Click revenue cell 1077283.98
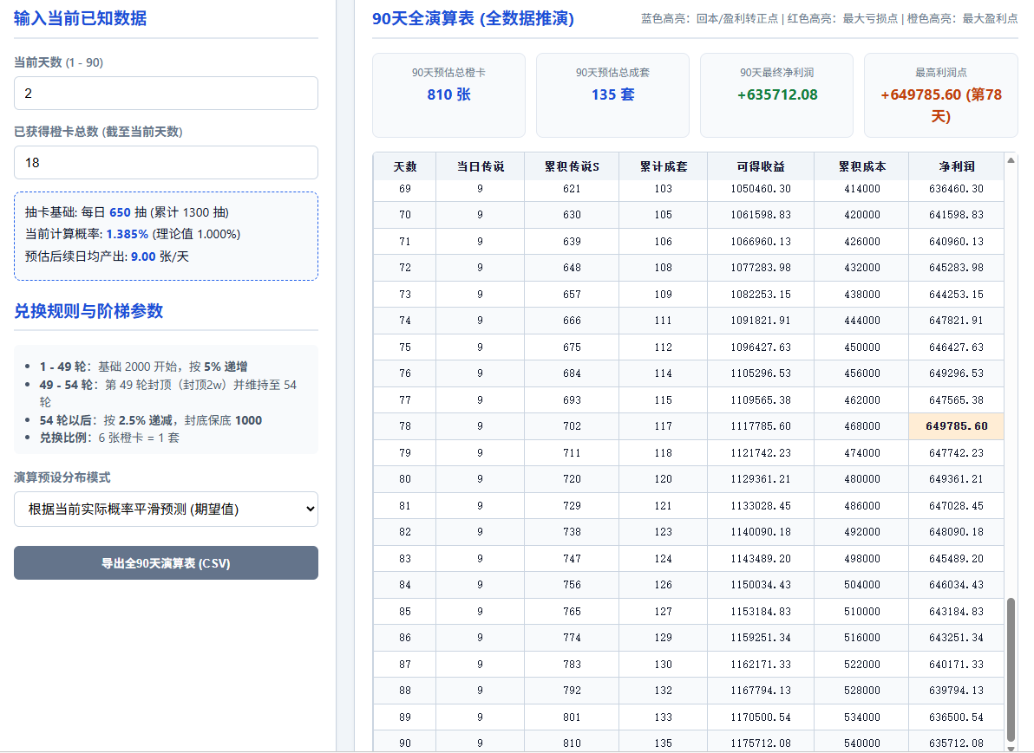Screen dimensions: 1034x753 [761, 268]
